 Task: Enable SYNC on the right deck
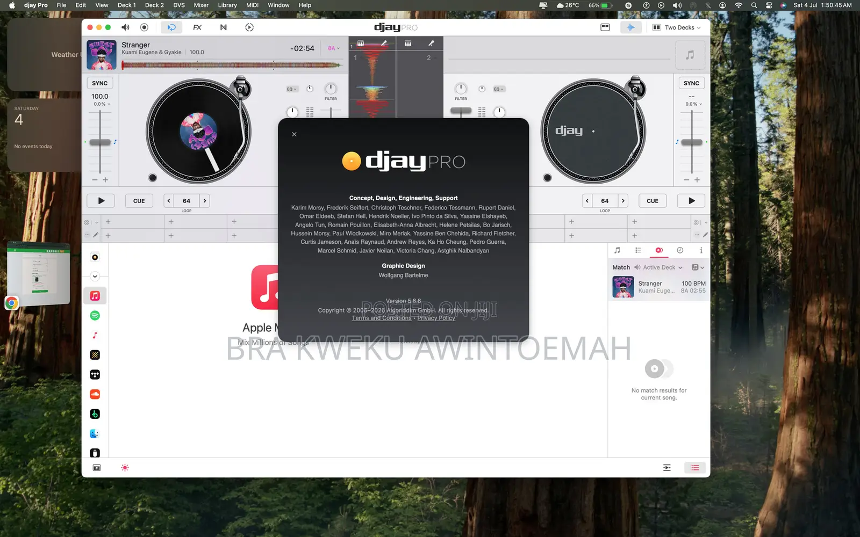click(691, 83)
